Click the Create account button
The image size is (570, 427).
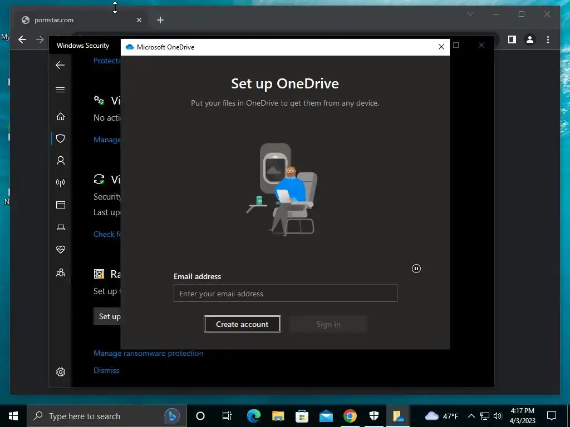point(242,324)
